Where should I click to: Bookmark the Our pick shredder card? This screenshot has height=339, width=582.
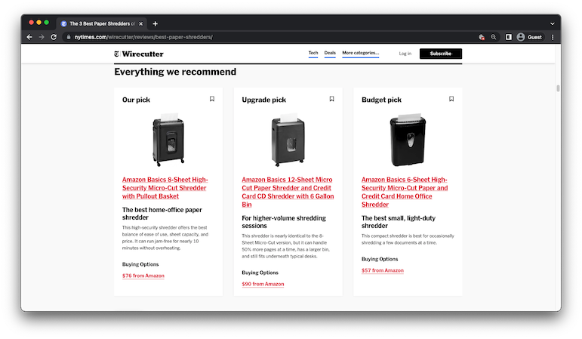pos(212,99)
